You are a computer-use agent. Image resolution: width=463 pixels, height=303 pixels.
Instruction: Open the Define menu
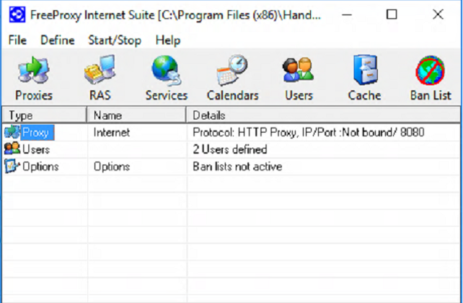(58, 40)
